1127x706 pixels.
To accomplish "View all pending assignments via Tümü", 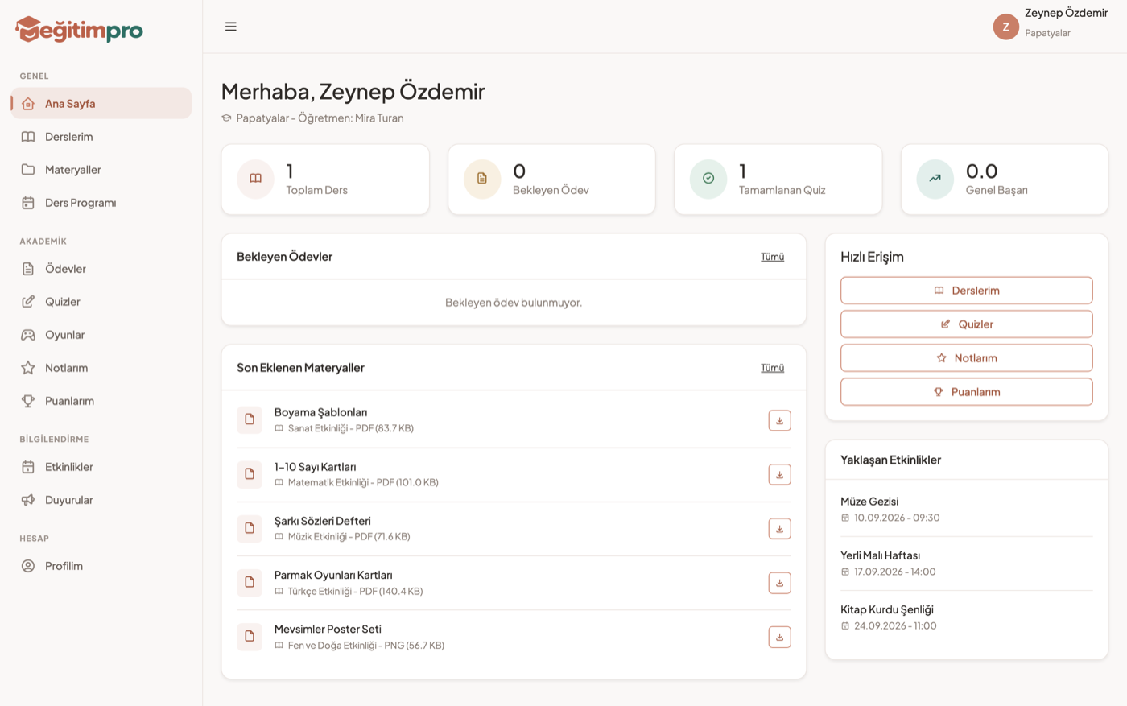I will point(772,257).
